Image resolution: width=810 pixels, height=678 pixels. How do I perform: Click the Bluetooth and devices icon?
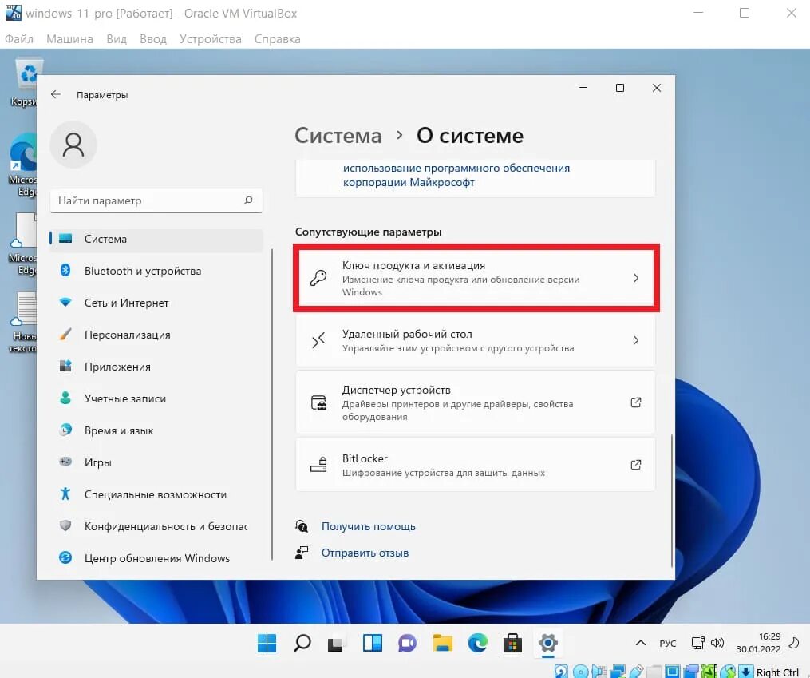pyautogui.click(x=65, y=270)
